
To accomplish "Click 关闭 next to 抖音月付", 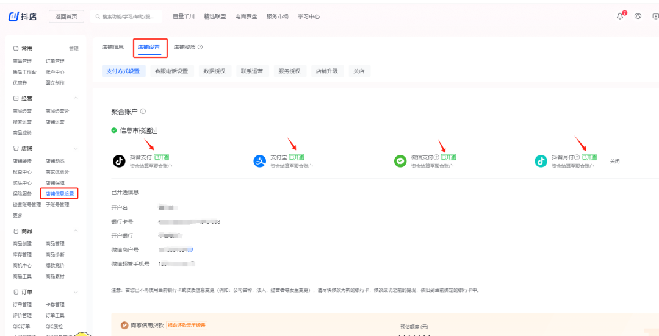I will (614, 162).
